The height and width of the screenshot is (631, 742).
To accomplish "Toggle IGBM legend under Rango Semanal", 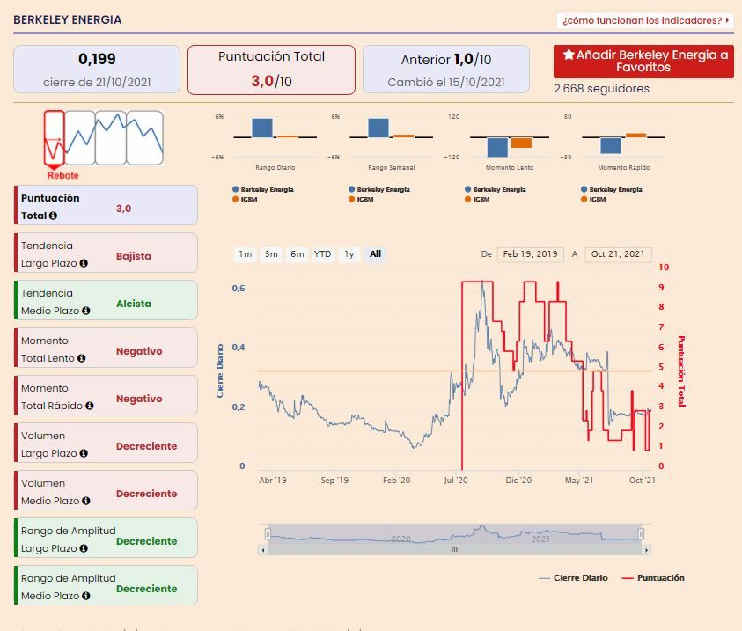I will [362, 199].
